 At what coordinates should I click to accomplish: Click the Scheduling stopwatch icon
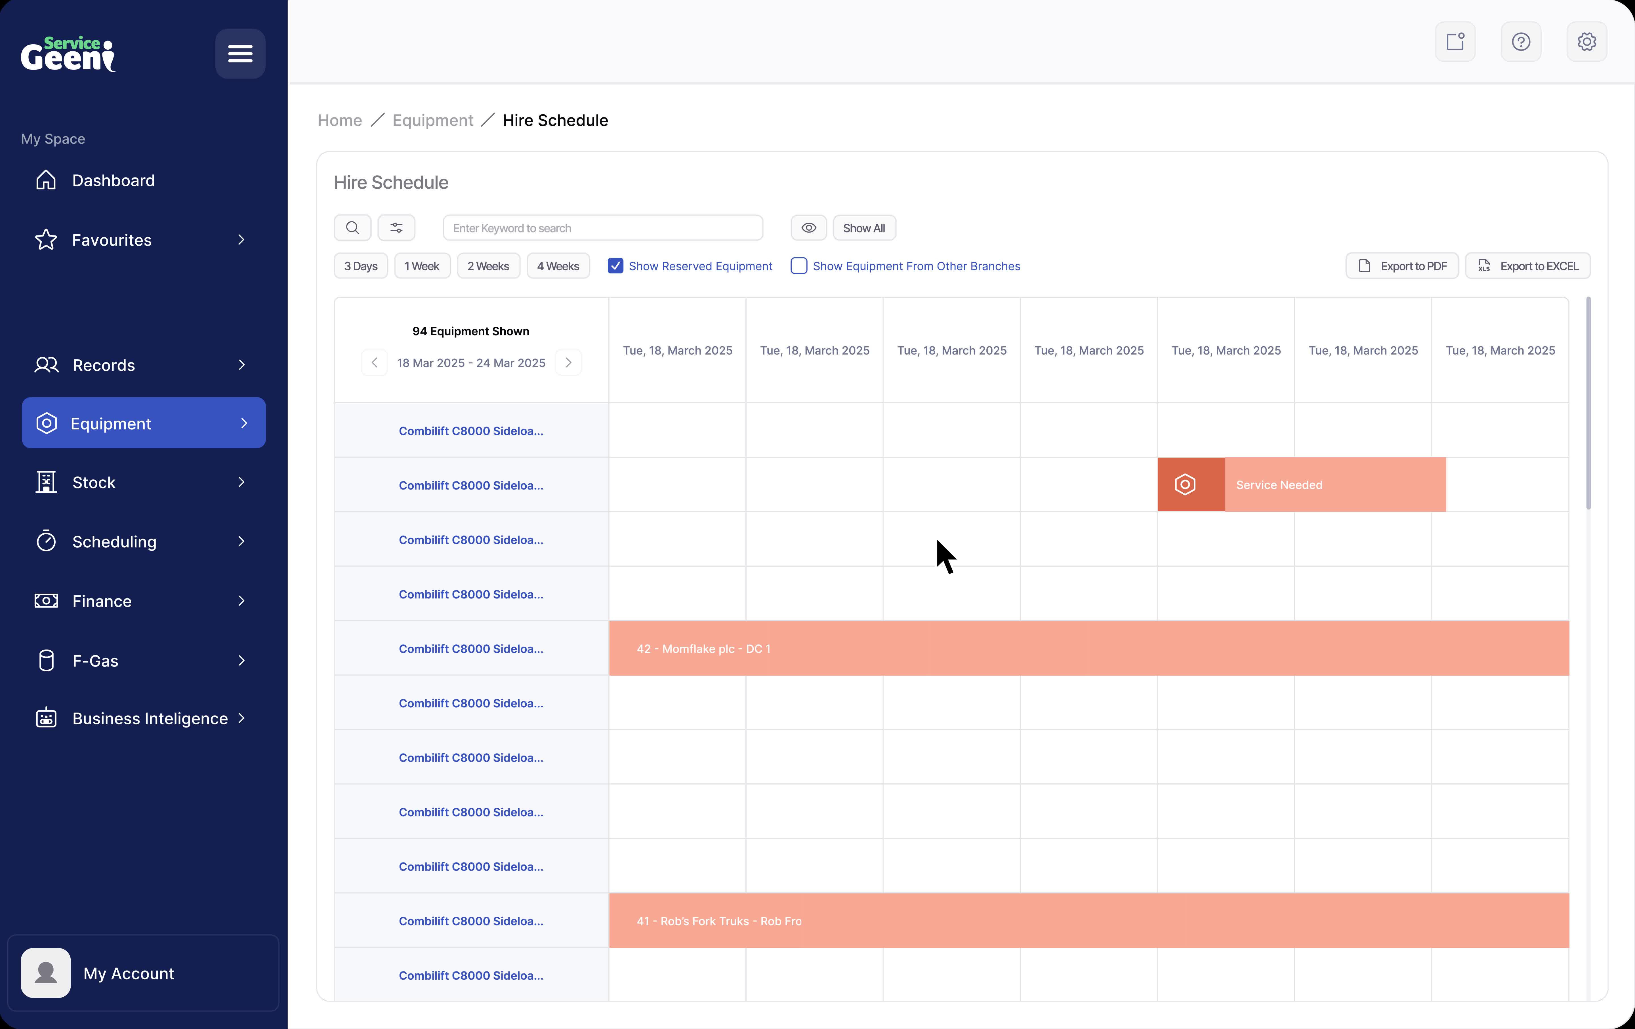(x=46, y=541)
